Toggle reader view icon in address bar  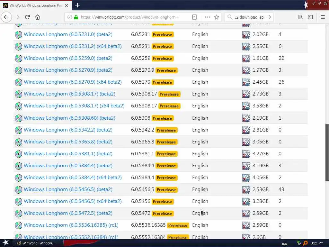[x=194, y=17]
